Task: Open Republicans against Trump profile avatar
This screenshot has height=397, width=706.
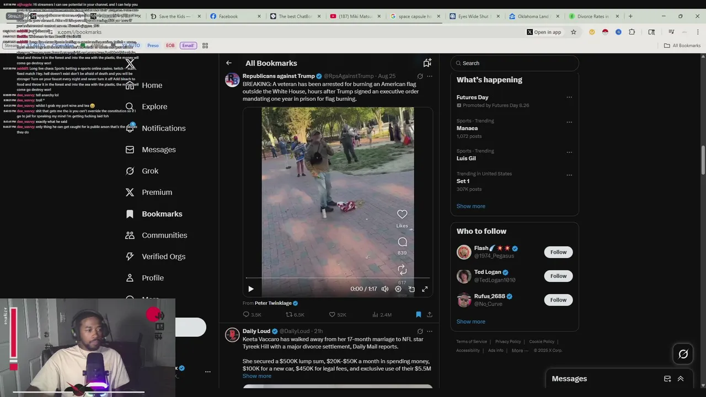Action: pos(232,80)
